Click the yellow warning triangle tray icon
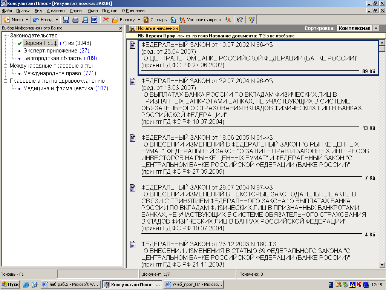The height and width of the screenshot is (290, 386). pyautogui.click(x=352, y=285)
